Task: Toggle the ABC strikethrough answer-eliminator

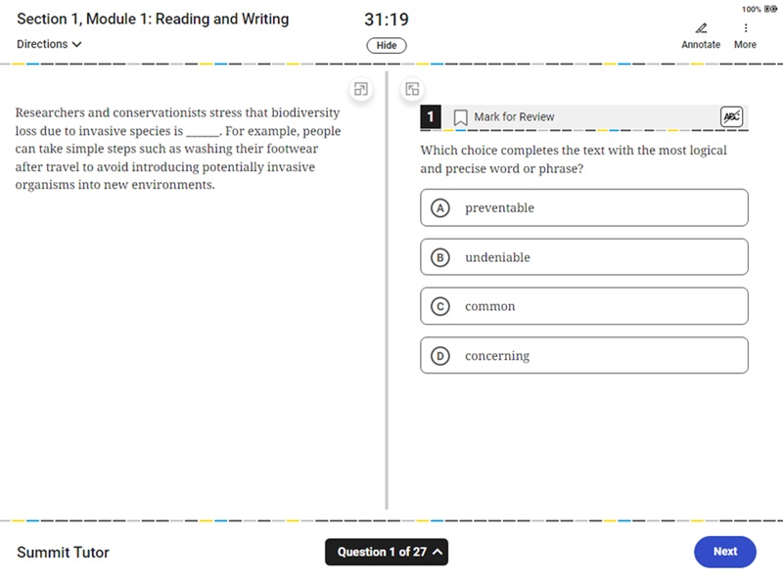Action: [x=730, y=117]
